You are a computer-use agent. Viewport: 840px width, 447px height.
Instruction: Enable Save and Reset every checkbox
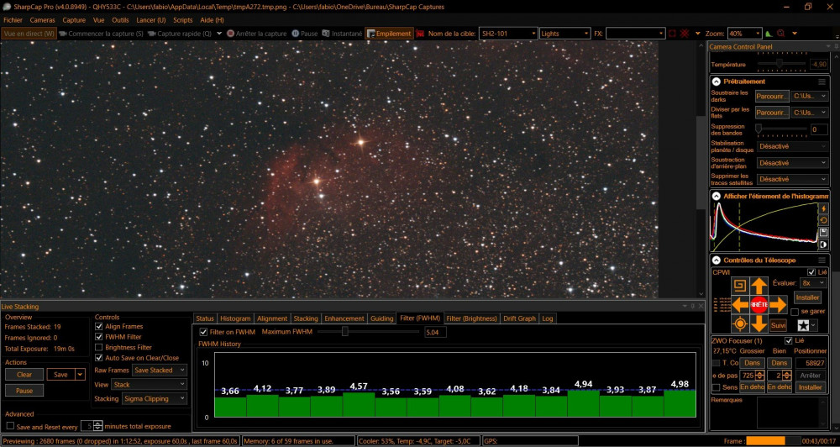pos(10,426)
